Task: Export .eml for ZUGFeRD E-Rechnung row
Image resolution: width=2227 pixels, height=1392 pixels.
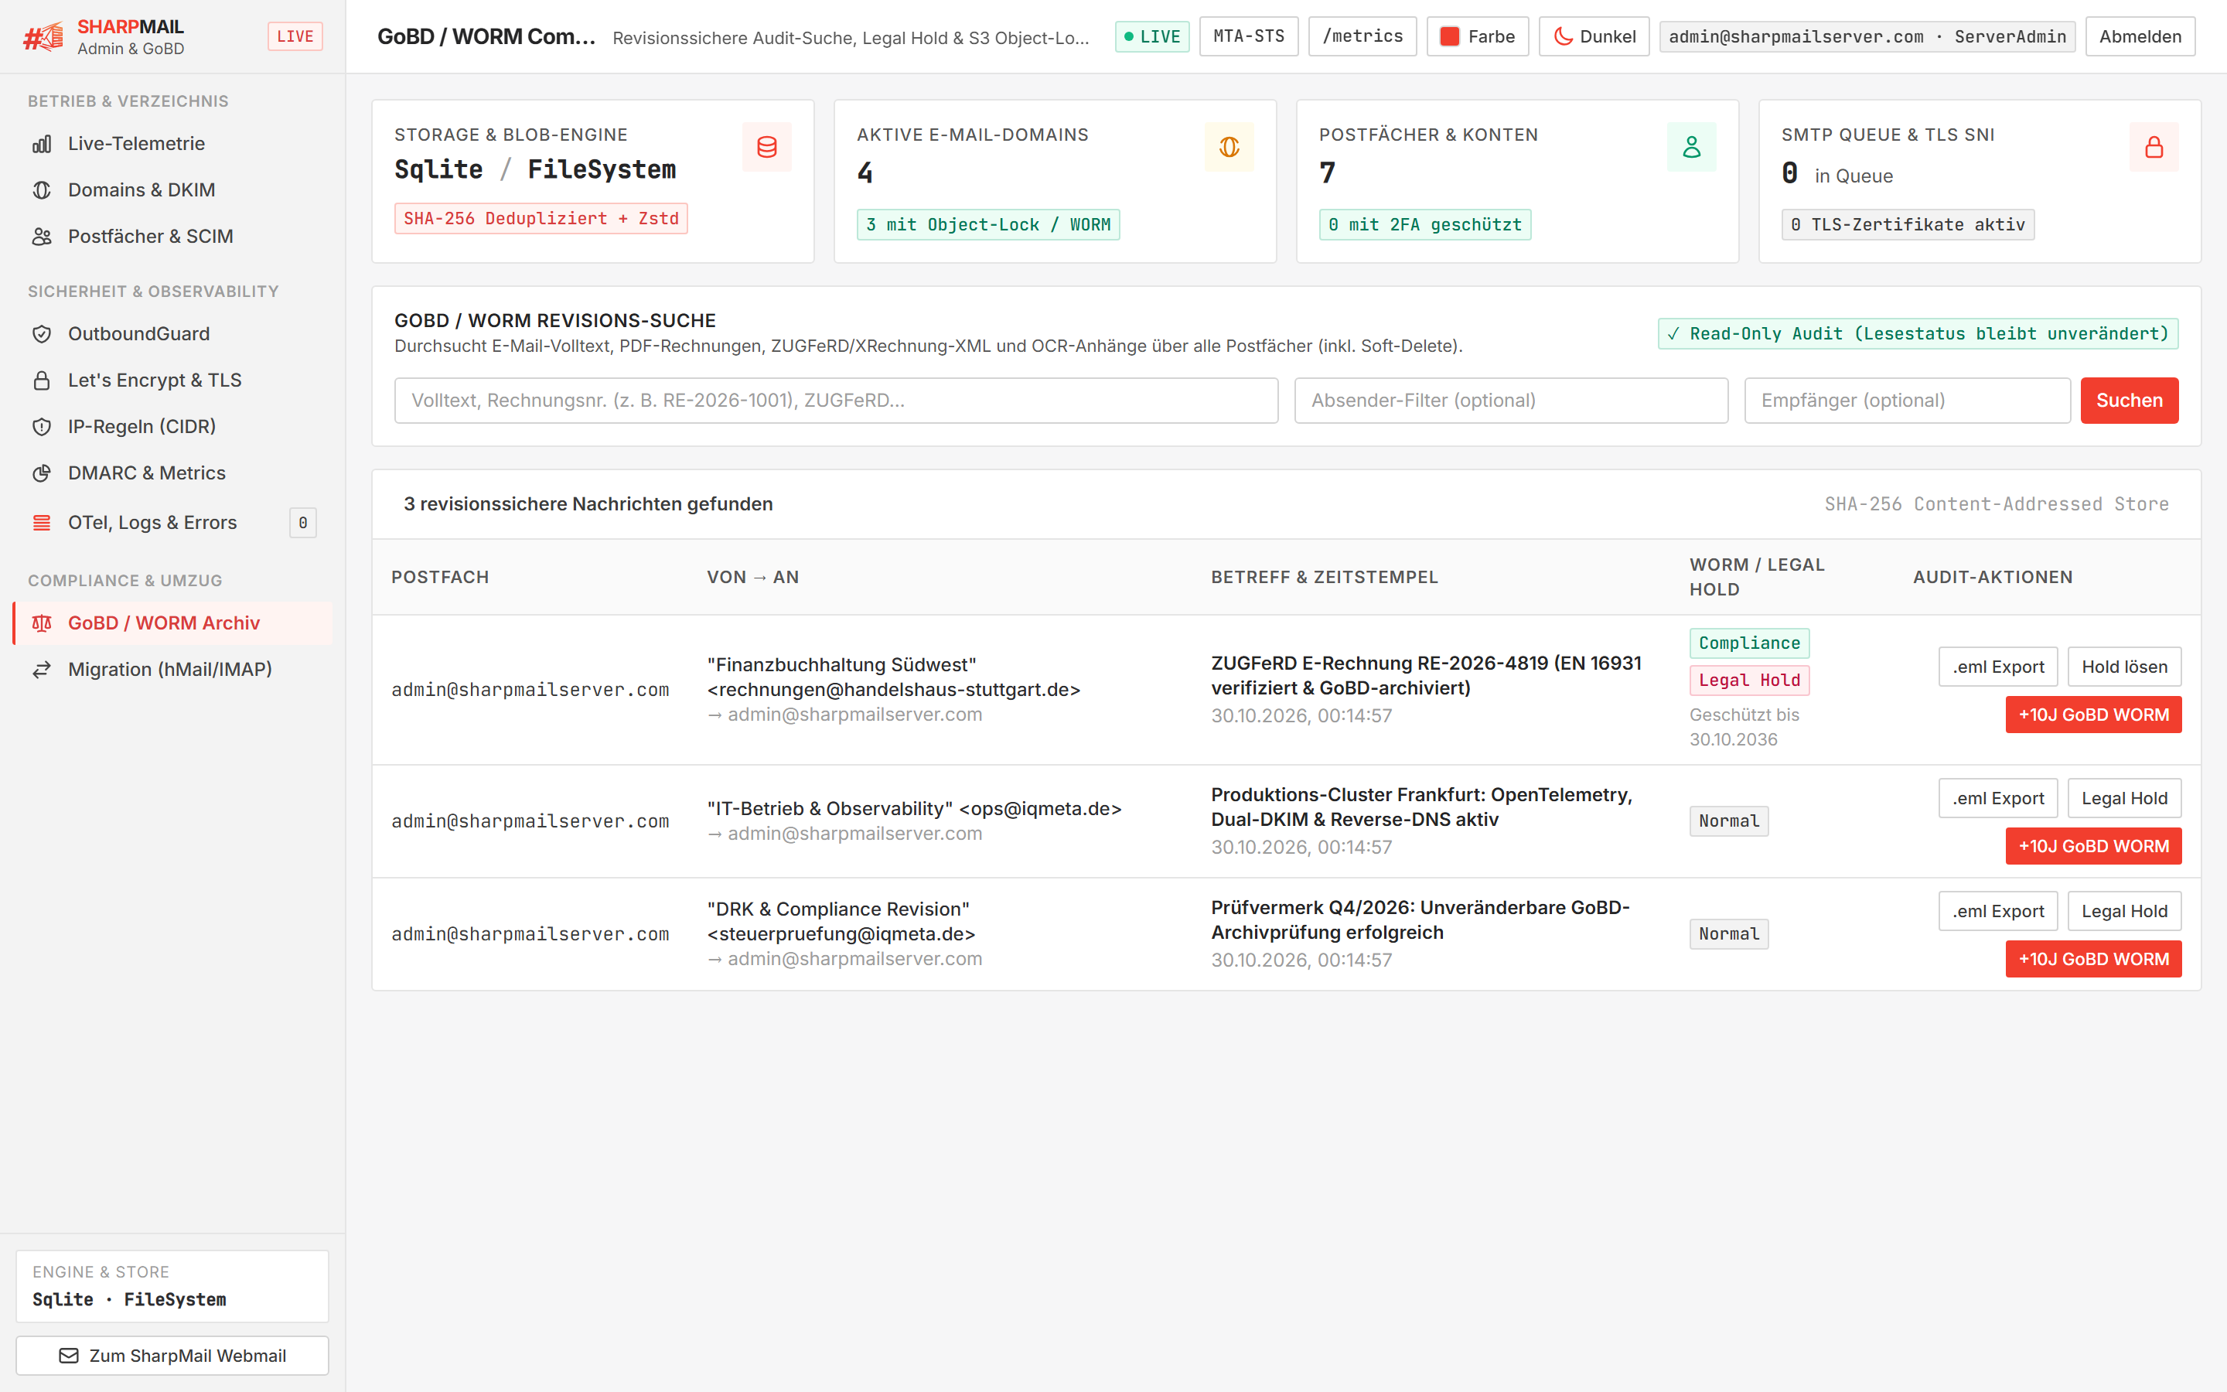Action: (1998, 667)
